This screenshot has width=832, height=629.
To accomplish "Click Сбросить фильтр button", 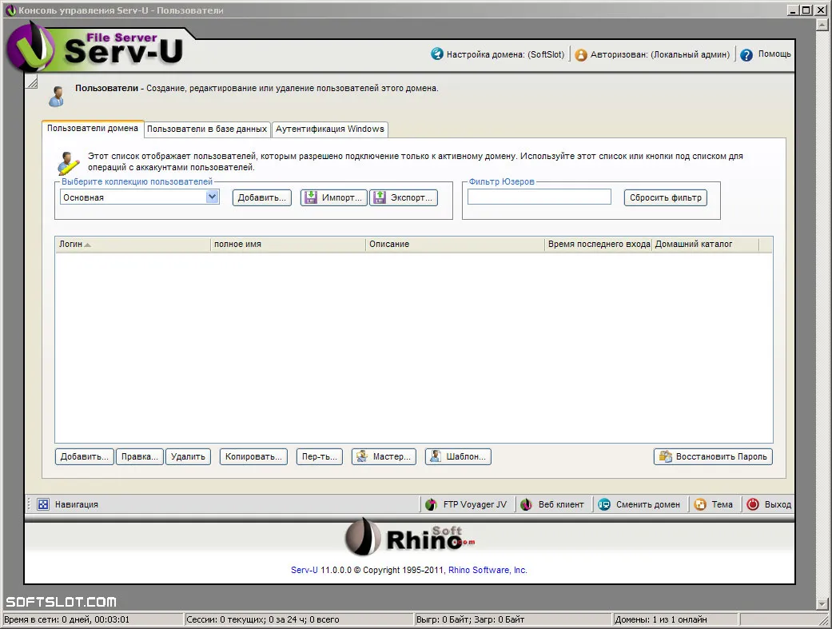I will pyautogui.click(x=666, y=197).
